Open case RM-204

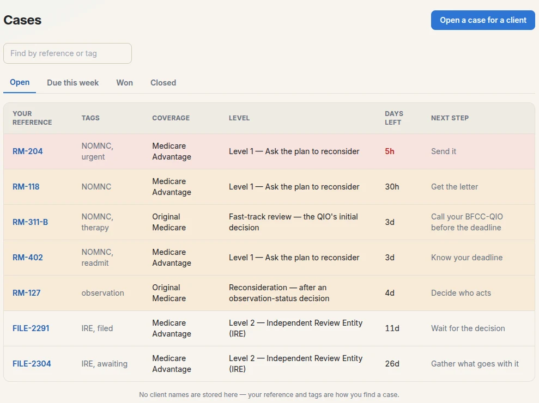pos(27,151)
